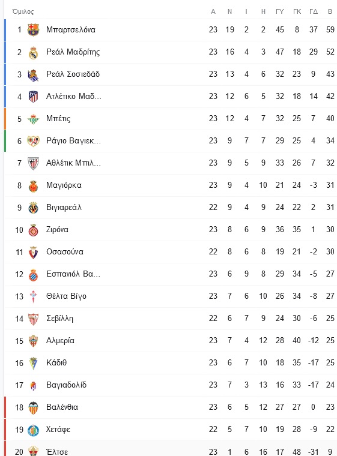Open the Ρεάλ Μαδρίτης team link
337x456 pixels.
73,52
